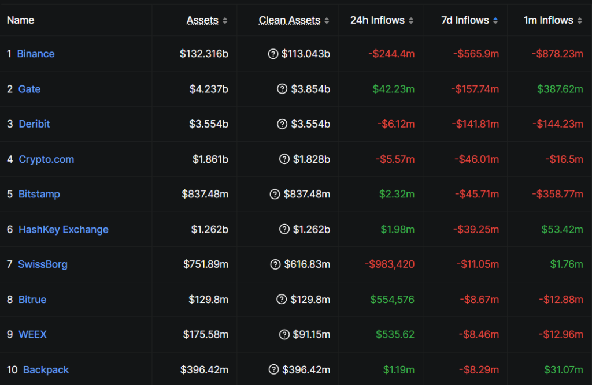The image size is (592, 385).
Task: Open the Bitrue exchange link
Action: pyautogui.click(x=32, y=300)
